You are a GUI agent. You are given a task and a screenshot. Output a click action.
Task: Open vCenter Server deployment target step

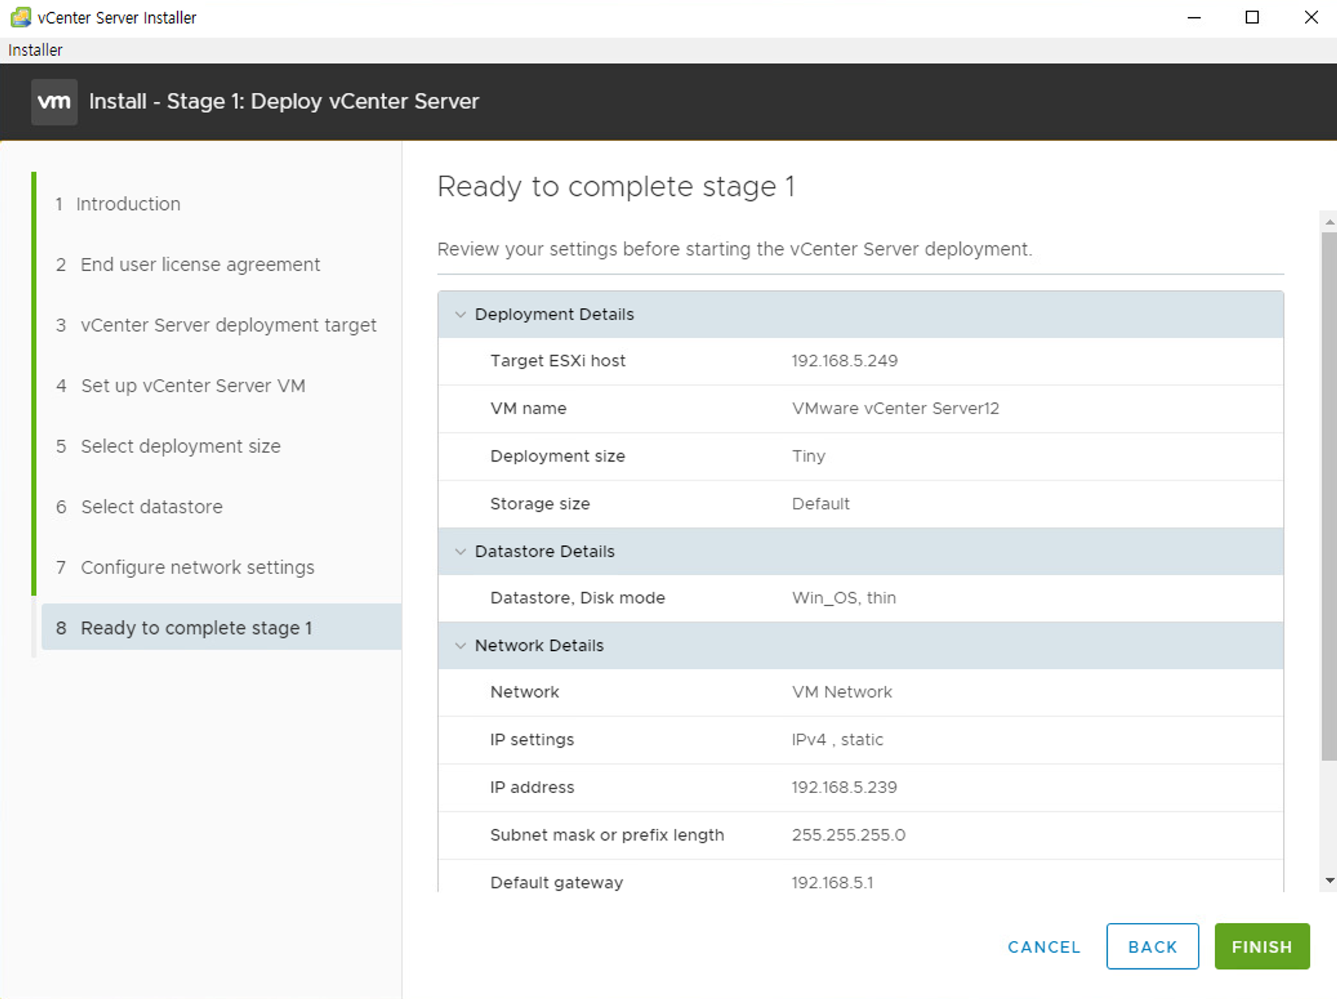[228, 325]
